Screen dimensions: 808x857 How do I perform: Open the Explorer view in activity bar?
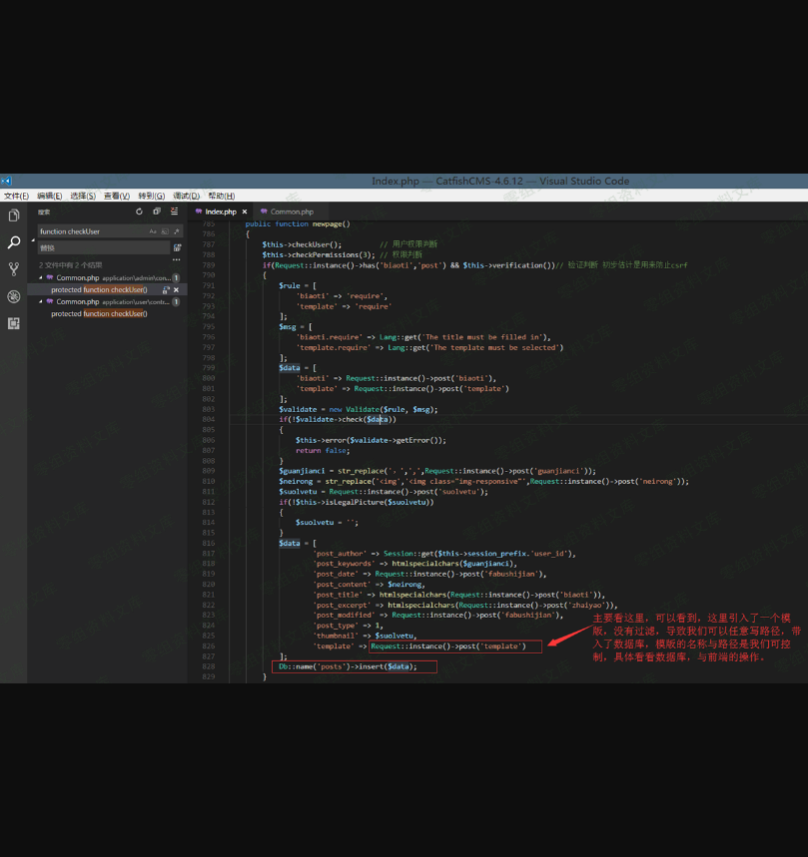(x=14, y=215)
